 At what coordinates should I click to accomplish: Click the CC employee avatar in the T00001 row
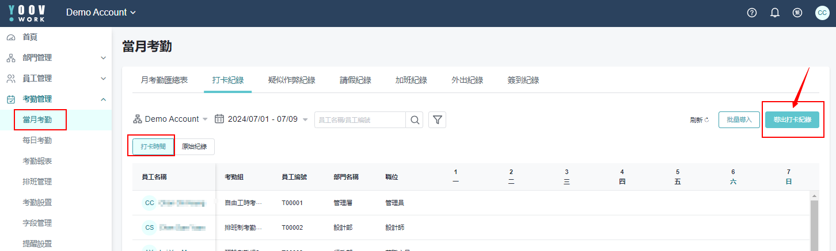pos(150,203)
